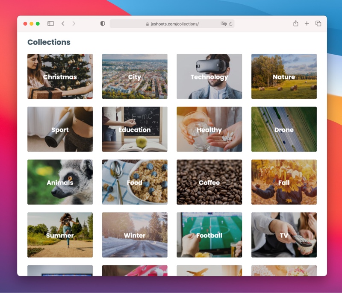Go forward with the right arrow
This screenshot has width=342, height=293.
click(x=74, y=23)
